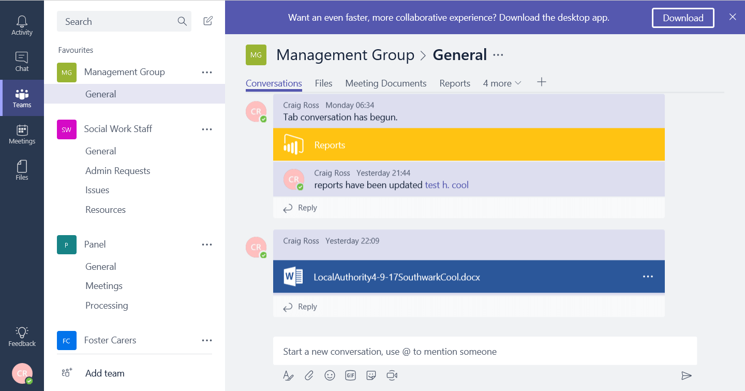This screenshot has height=391, width=745.
Task: Switch to the Conversations tab
Action: 274,83
